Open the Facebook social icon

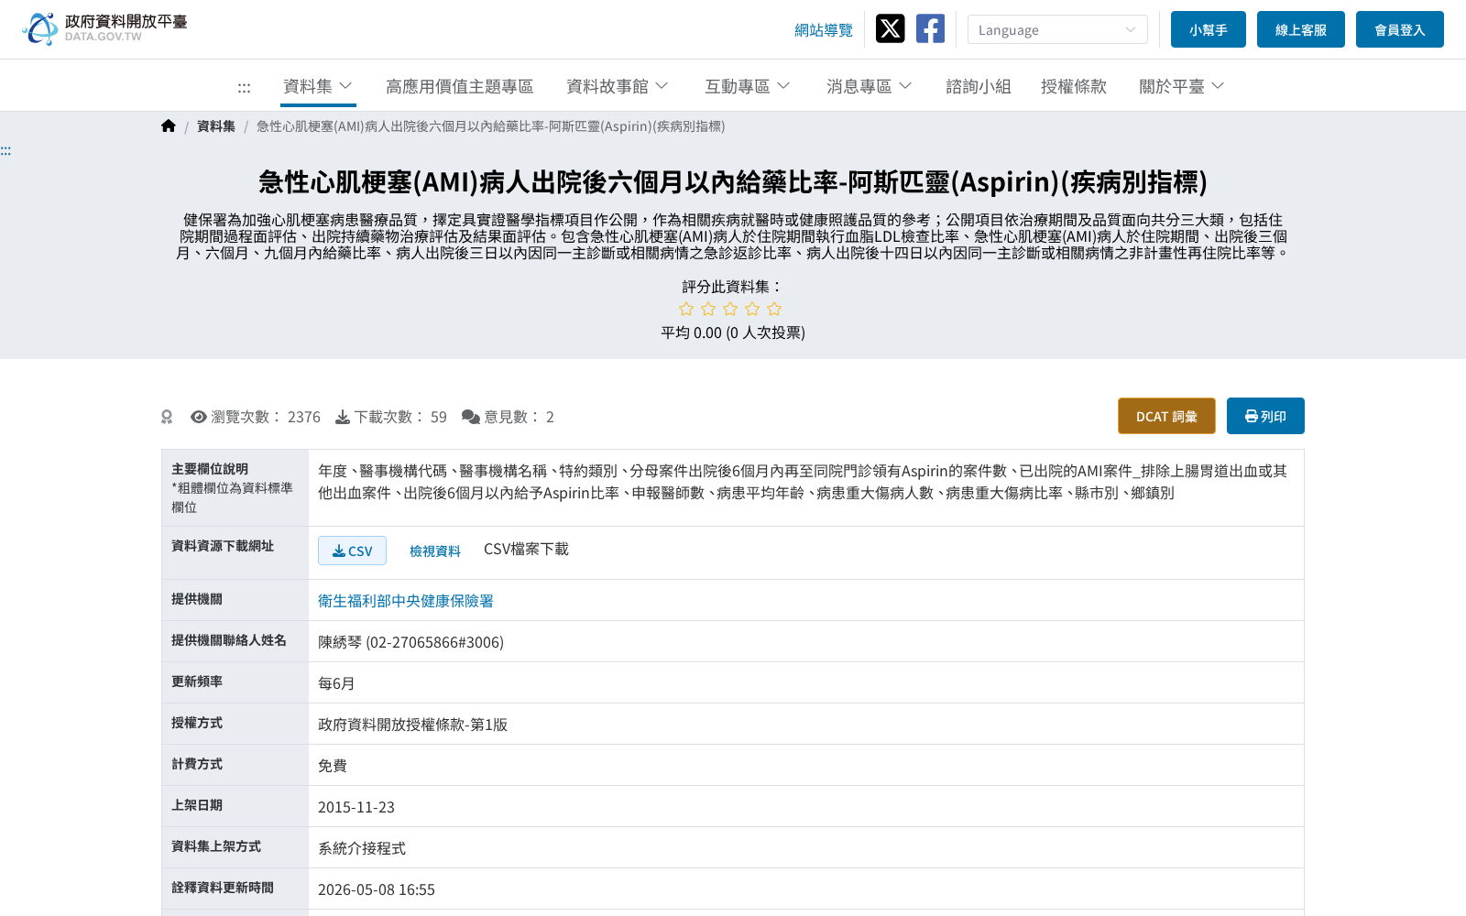930,28
